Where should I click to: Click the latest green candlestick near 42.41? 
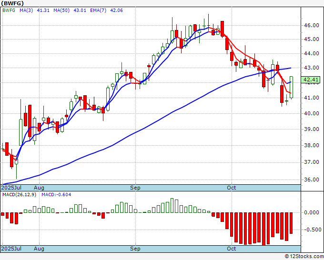click(x=291, y=87)
